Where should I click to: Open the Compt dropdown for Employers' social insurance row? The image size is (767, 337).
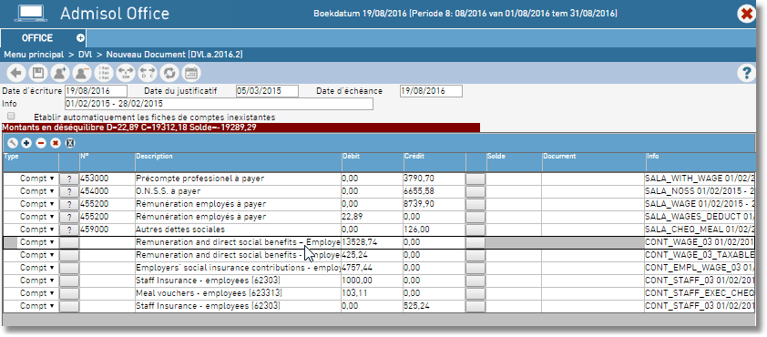(36, 268)
